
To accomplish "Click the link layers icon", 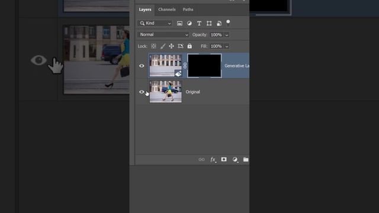I will point(201,159).
